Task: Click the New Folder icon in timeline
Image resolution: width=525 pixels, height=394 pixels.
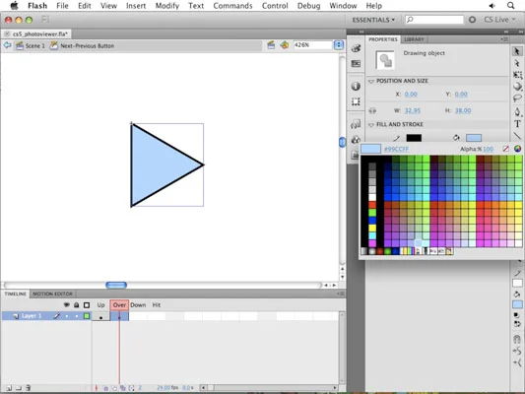Action: 19,388
